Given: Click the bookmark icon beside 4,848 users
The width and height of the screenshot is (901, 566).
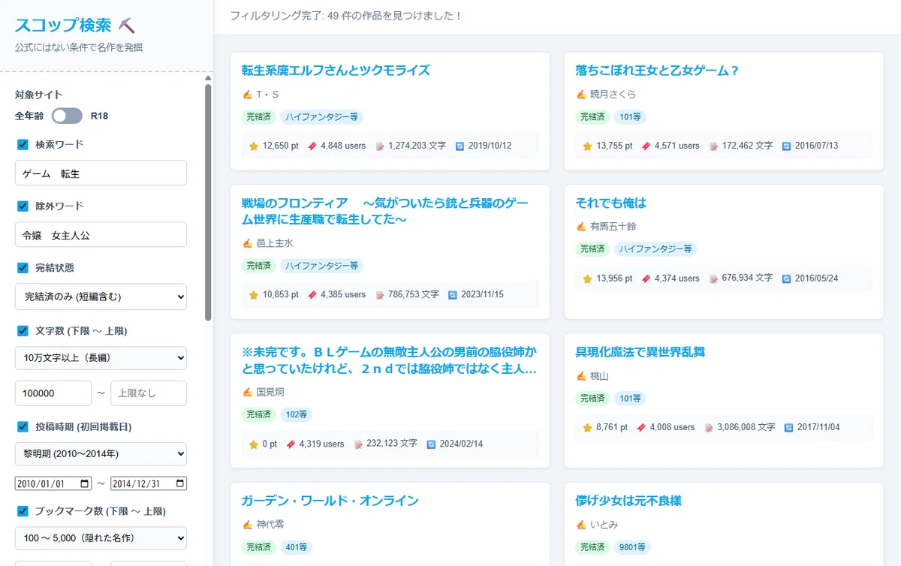Looking at the screenshot, I should click(312, 146).
